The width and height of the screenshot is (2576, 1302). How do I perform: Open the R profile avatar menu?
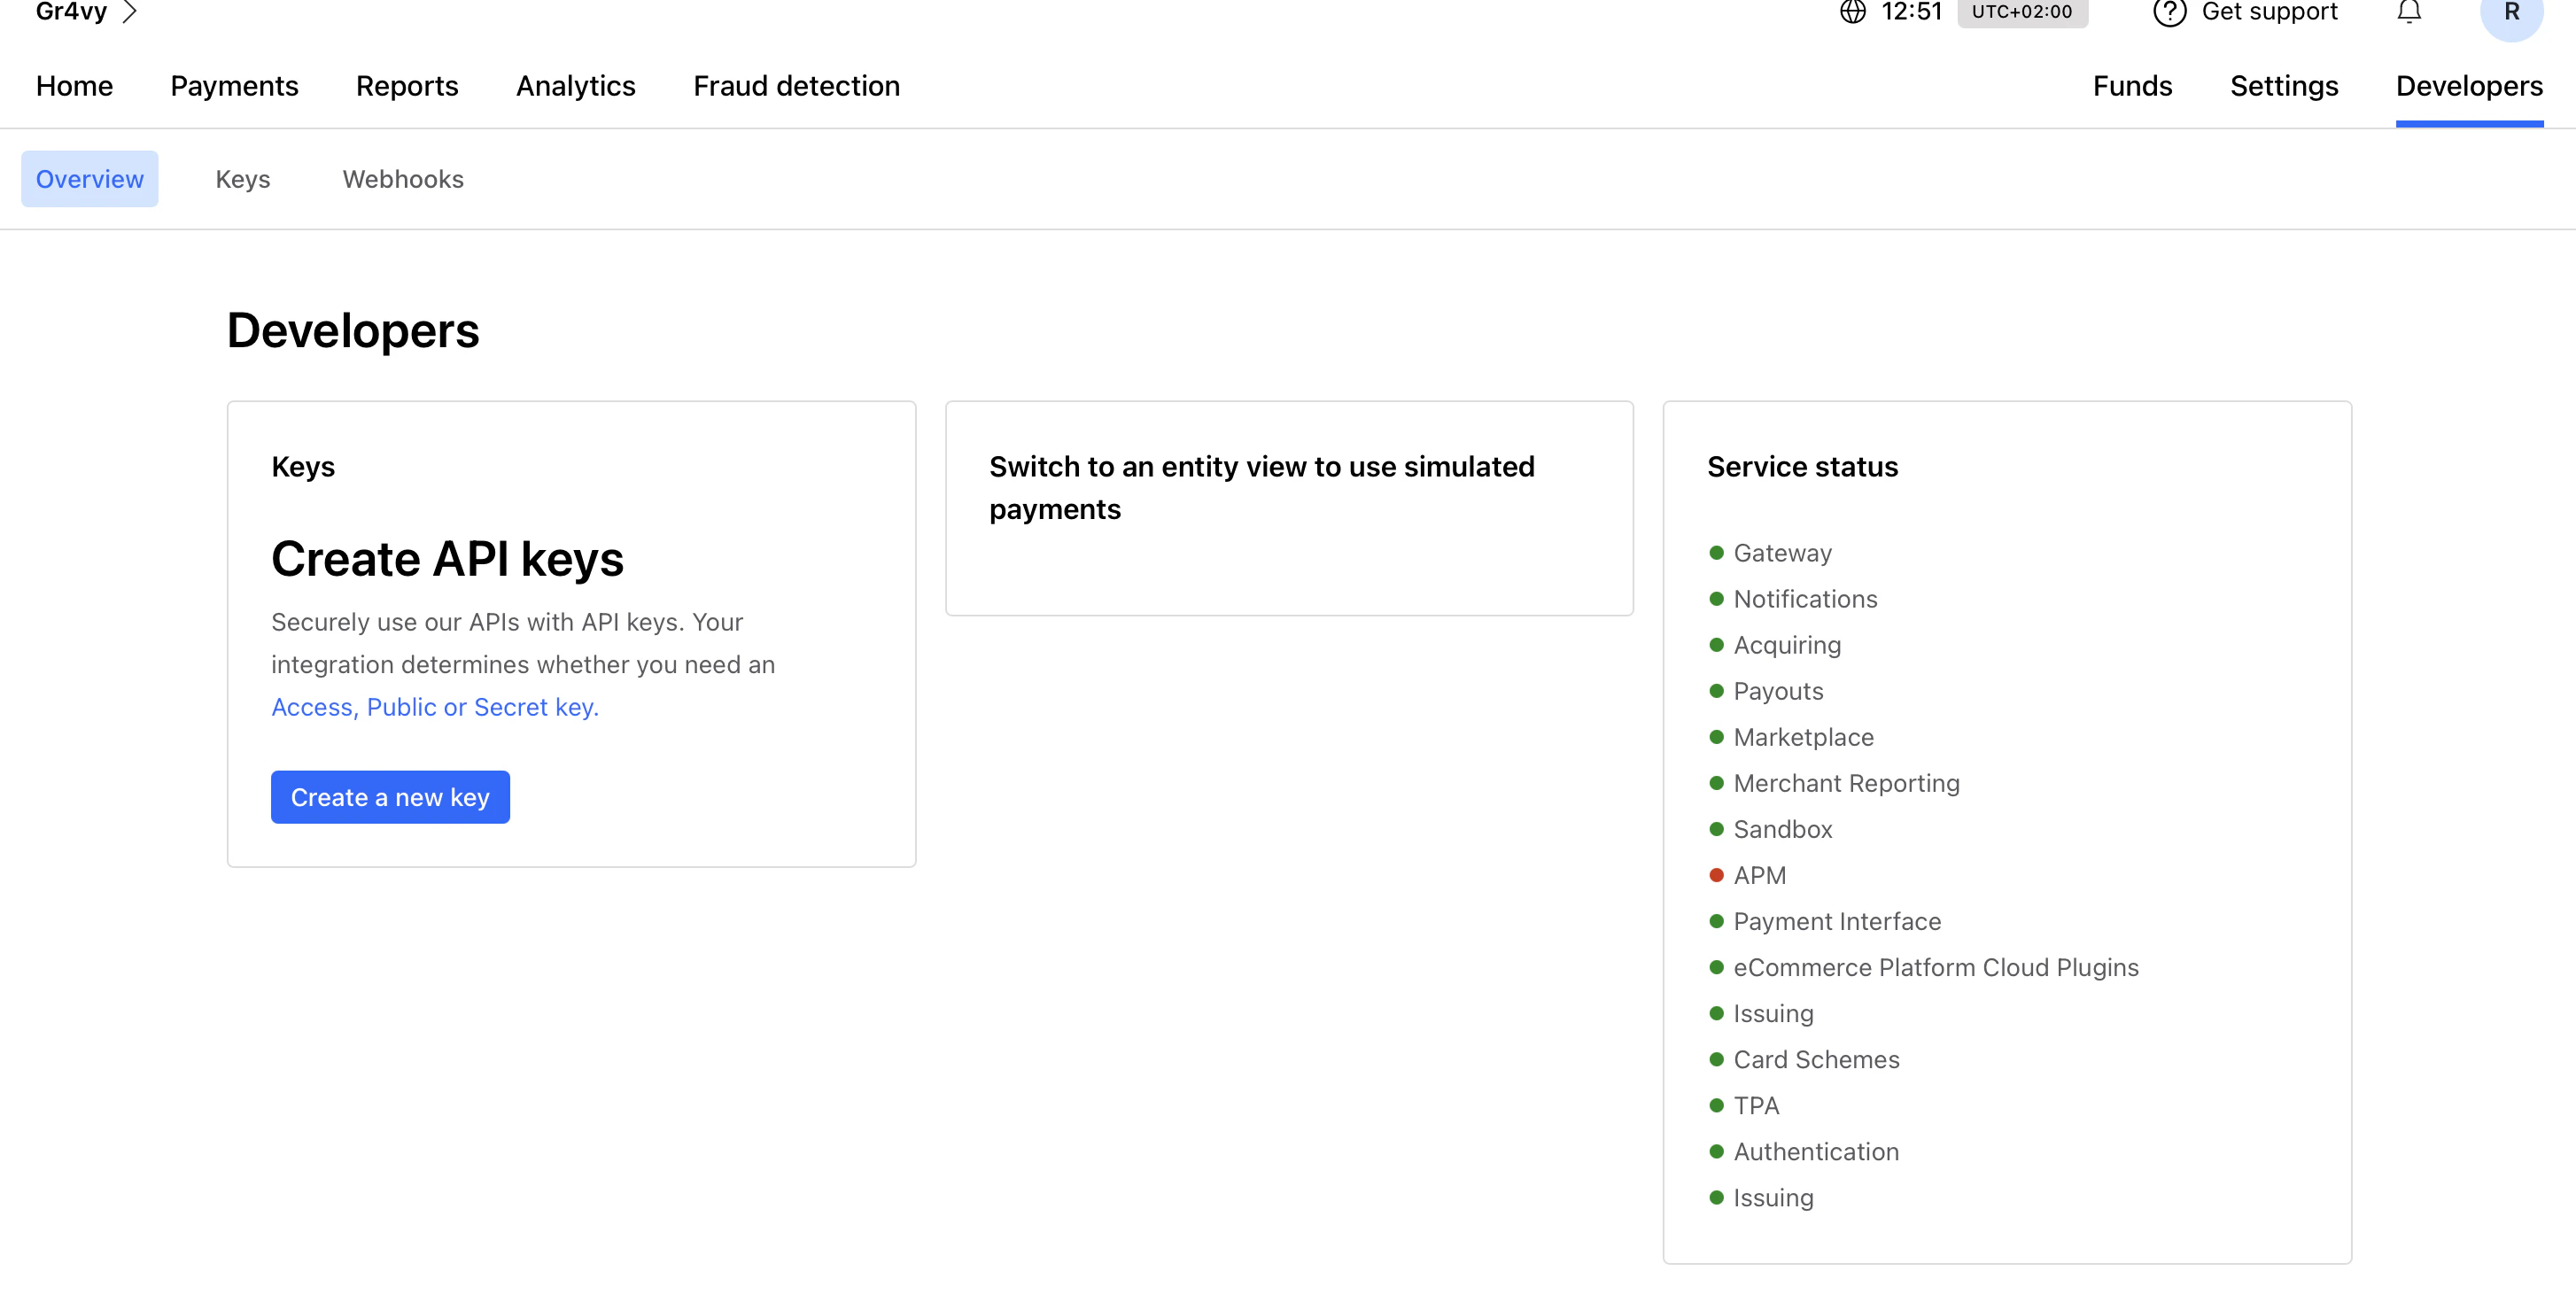[x=2511, y=14]
